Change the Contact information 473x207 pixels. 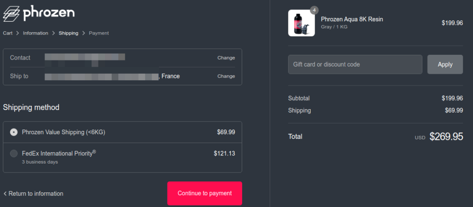[226, 58]
